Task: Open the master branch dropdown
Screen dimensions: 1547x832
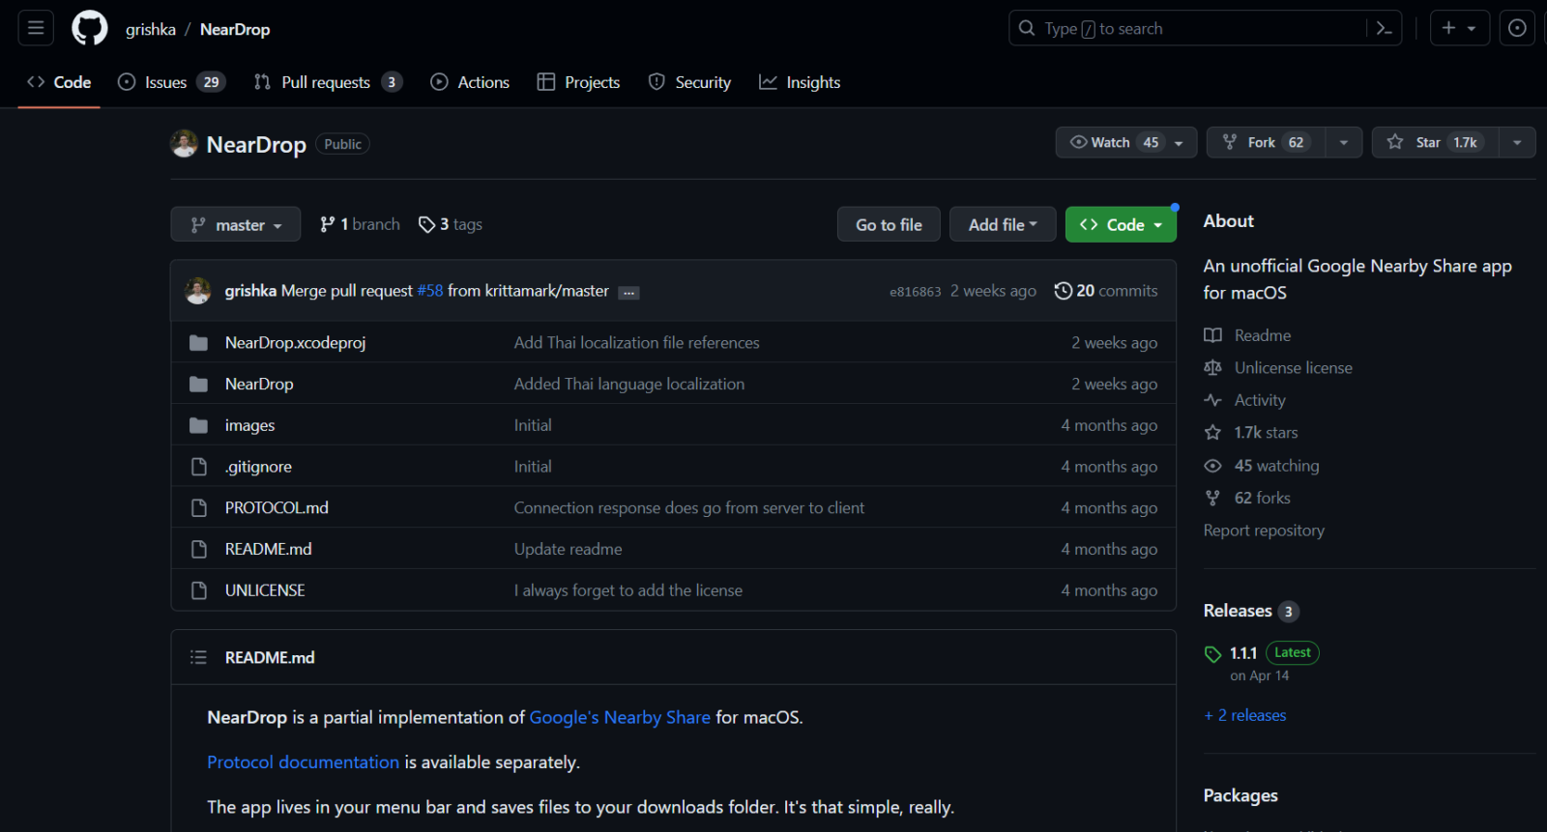Action: pyautogui.click(x=236, y=224)
